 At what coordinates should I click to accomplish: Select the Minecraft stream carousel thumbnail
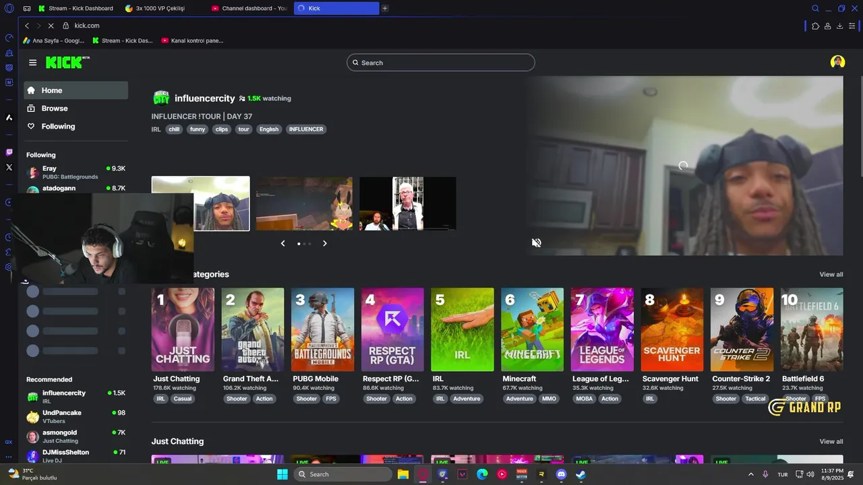click(x=304, y=203)
